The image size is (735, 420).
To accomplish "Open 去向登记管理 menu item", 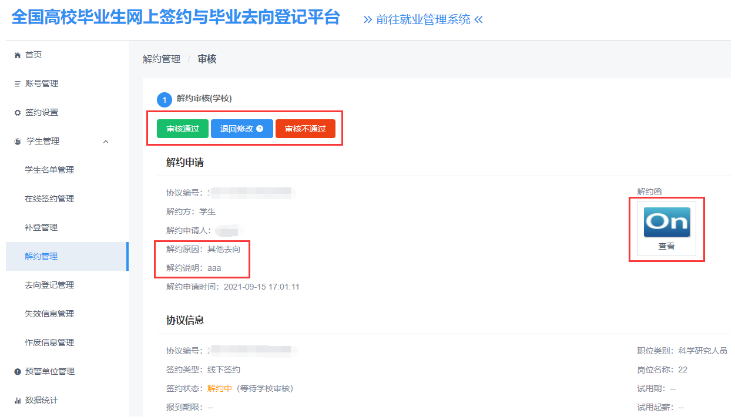I will coord(49,285).
